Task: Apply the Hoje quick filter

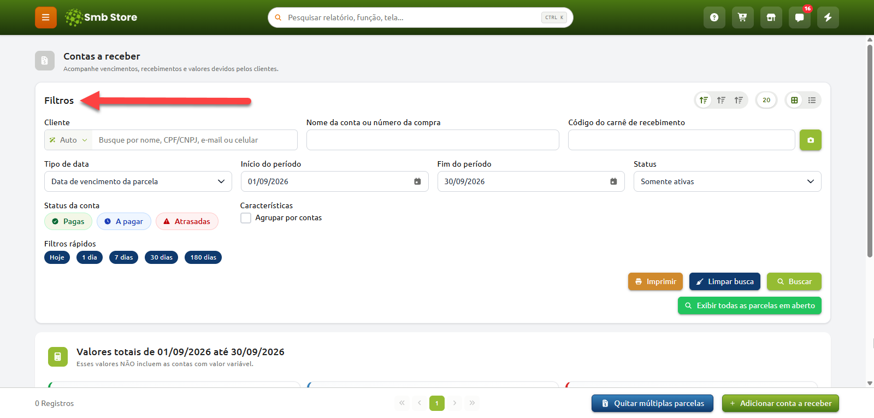Action: point(57,257)
